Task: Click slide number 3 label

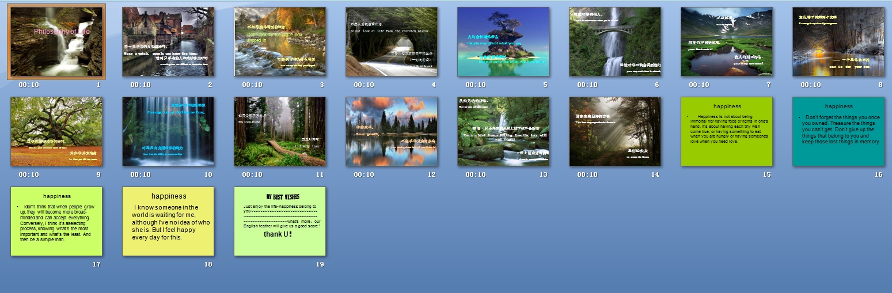Action: coord(322,85)
